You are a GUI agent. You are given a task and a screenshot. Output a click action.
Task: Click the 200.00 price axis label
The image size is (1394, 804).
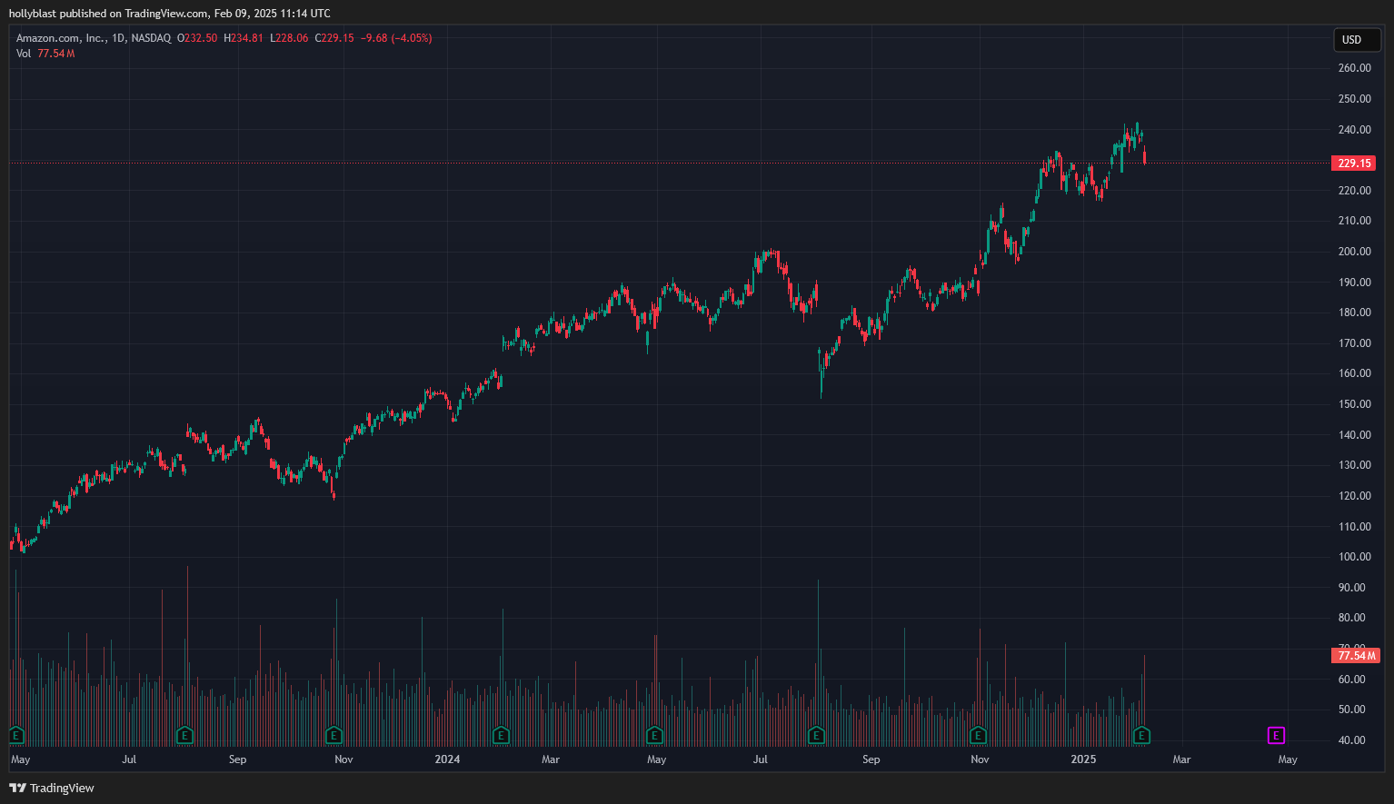[1354, 252]
